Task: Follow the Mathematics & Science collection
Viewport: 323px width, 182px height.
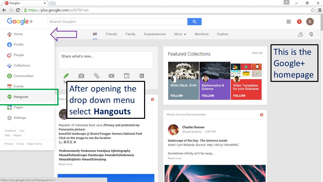Action: click(x=208, y=96)
